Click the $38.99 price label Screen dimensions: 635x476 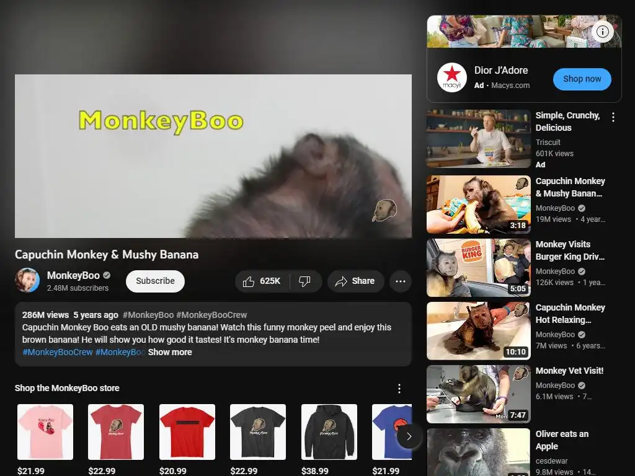(x=314, y=471)
